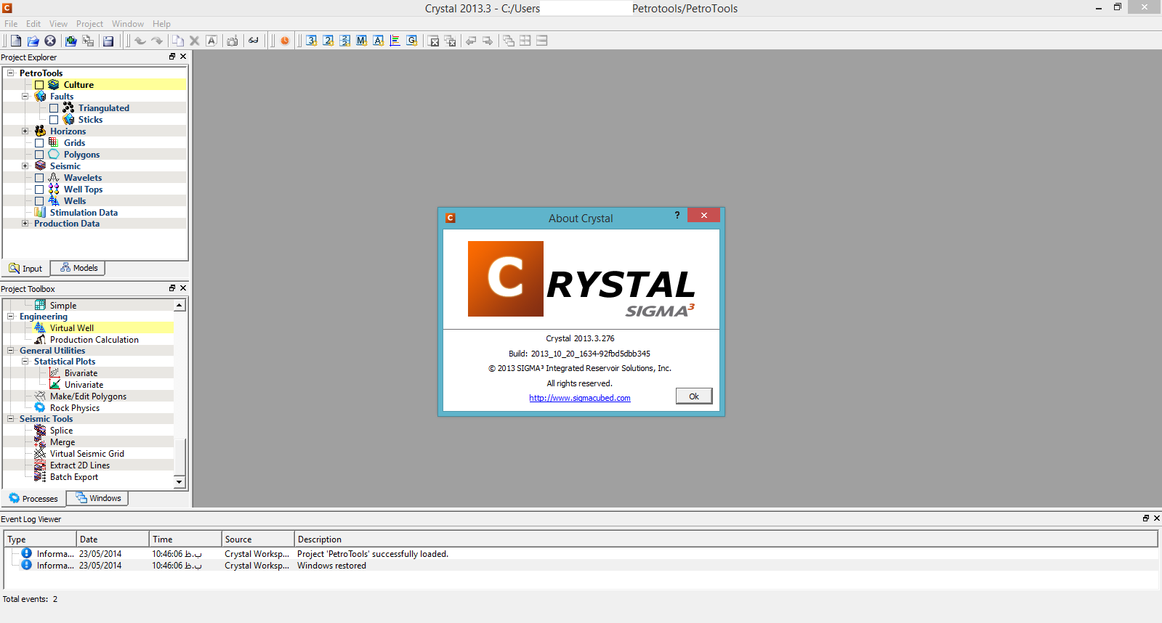
Task: Click the next window right-arrow icon
Action: pyautogui.click(x=488, y=41)
